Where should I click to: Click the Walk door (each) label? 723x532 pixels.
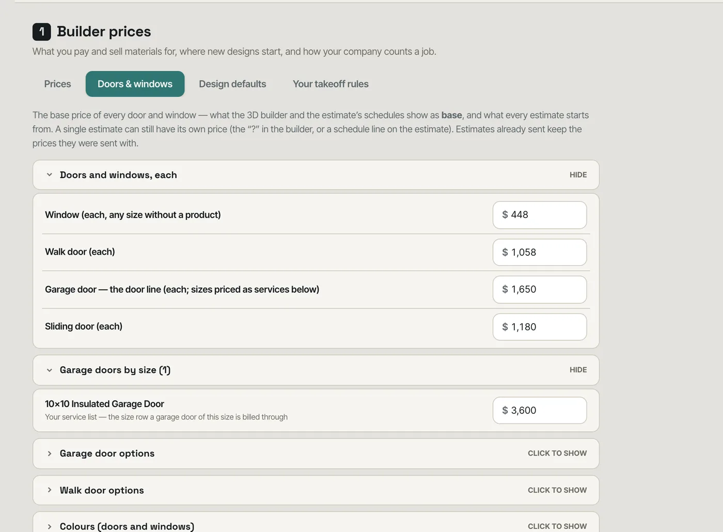(x=80, y=252)
